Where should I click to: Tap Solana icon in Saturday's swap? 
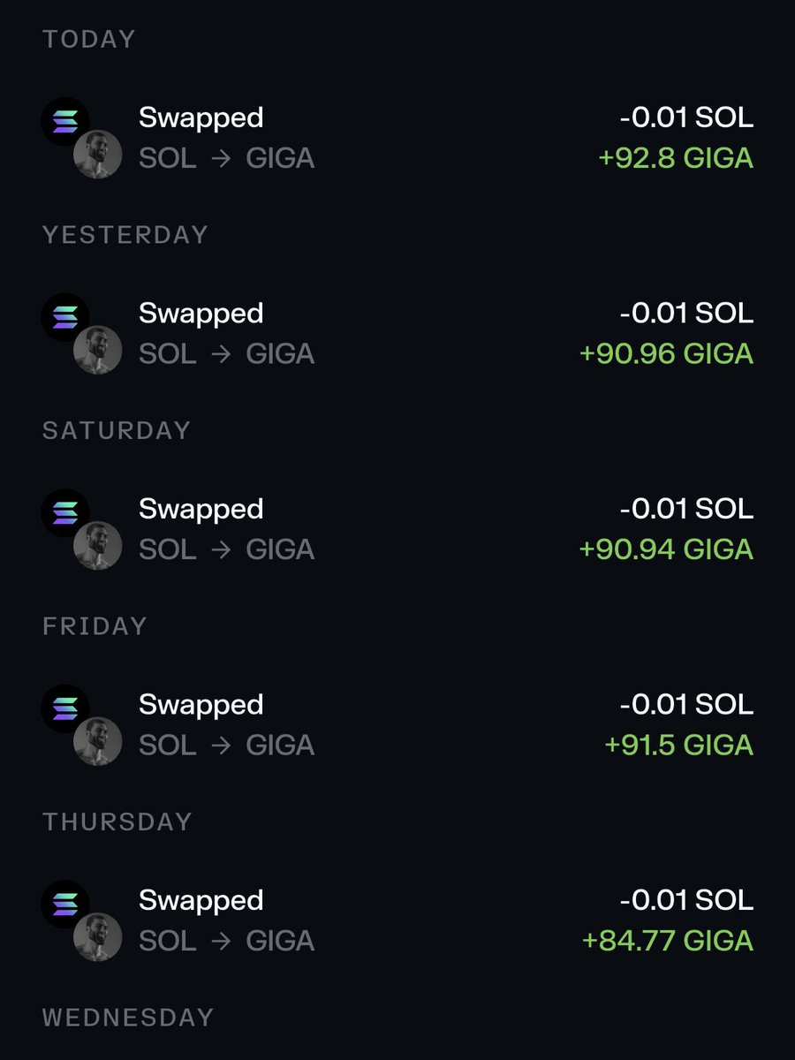(x=65, y=513)
